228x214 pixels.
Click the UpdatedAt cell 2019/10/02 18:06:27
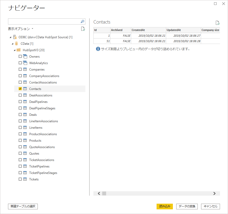point(183,36)
